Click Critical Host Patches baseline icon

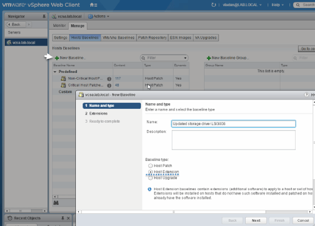tap(64, 85)
